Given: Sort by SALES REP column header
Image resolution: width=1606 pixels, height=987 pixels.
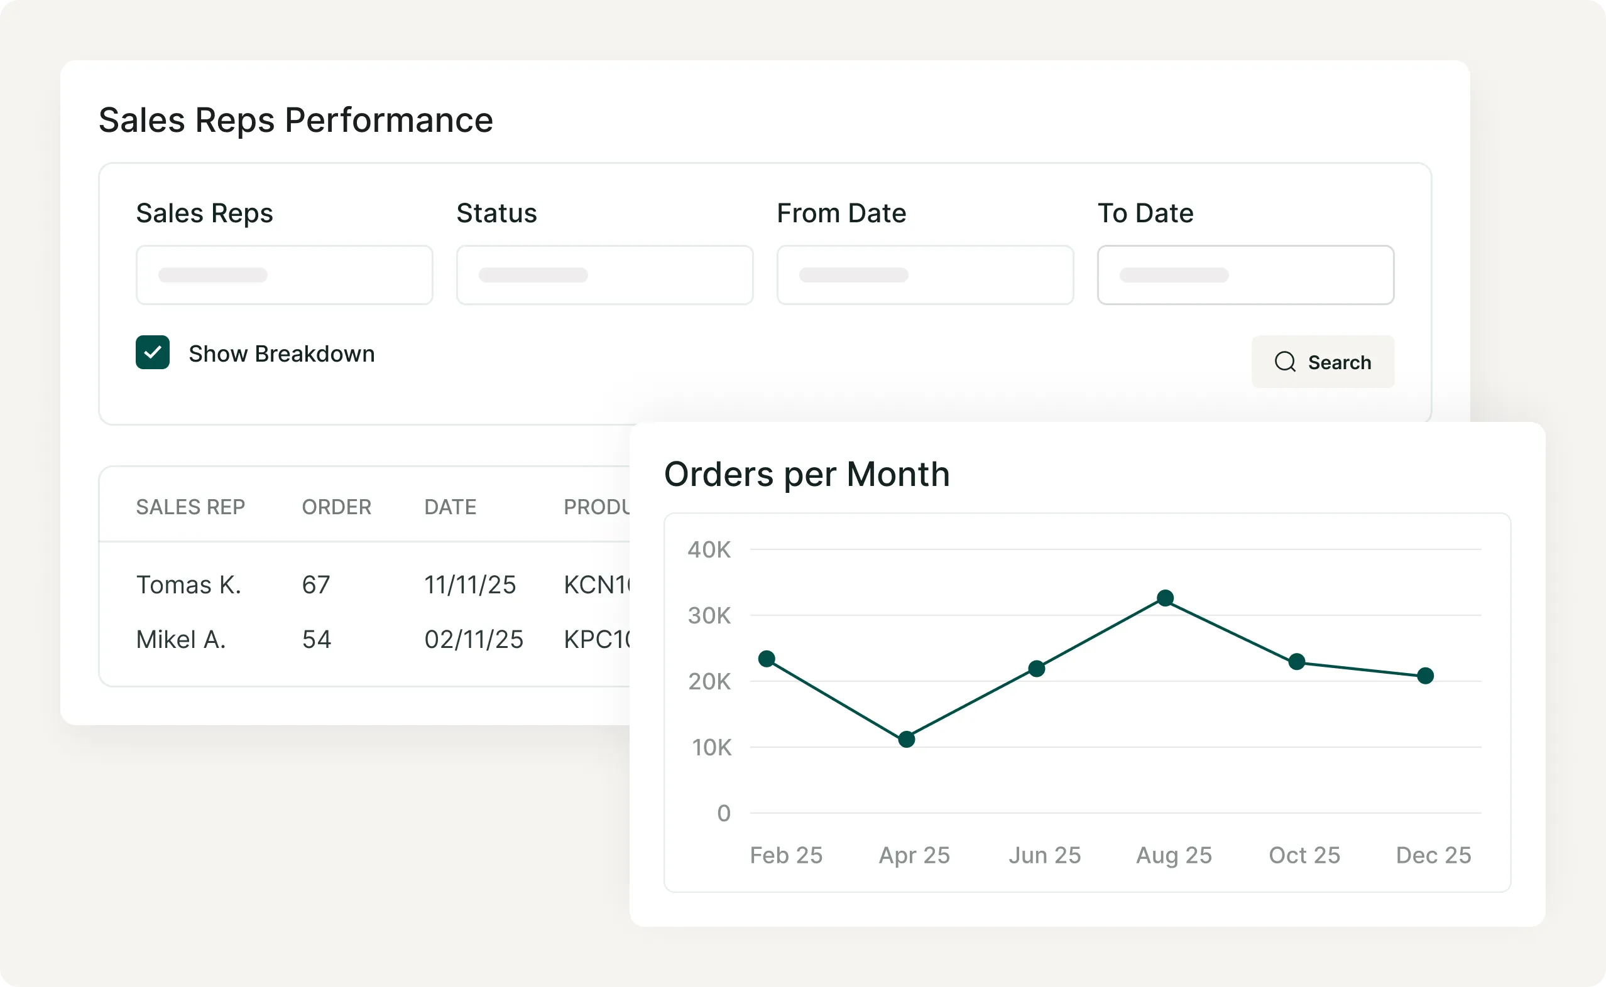Looking at the screenshot, I should 190,507.
